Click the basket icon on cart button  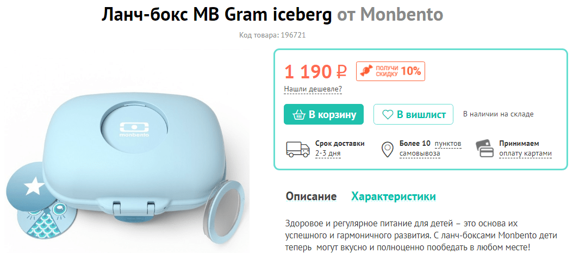click(299, 114)
